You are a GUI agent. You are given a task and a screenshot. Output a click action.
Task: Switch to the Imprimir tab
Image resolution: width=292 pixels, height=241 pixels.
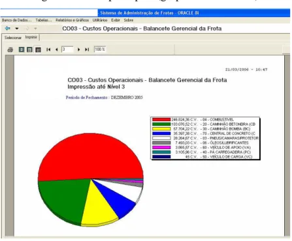pos(31,37)
